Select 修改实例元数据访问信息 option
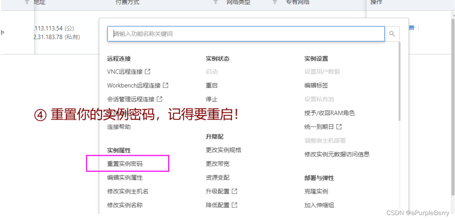Image resolution: width=455 pixels, height=220 pixels. tap(337, 154)
